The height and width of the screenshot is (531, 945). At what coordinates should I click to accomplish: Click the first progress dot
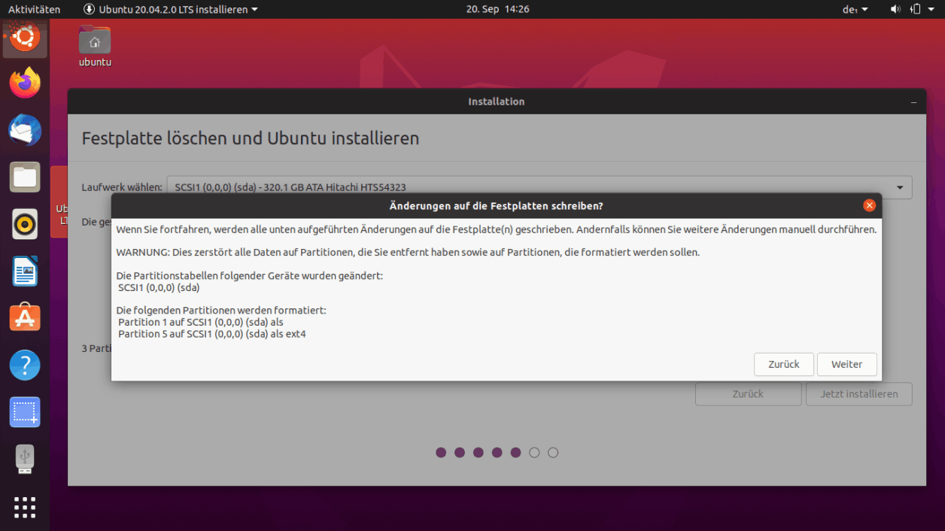pyautogui.click(x=441, y=453)
